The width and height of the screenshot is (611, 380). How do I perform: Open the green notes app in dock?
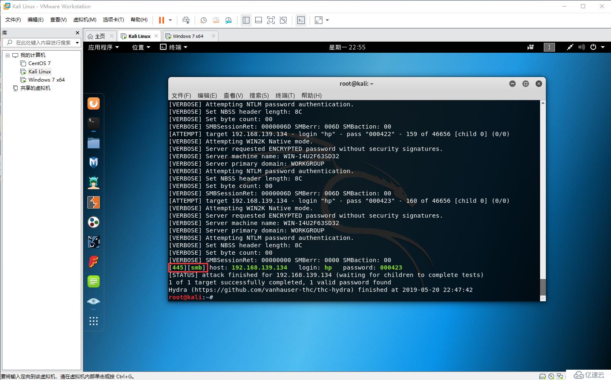pyautogui.click(x=94, y=281)
